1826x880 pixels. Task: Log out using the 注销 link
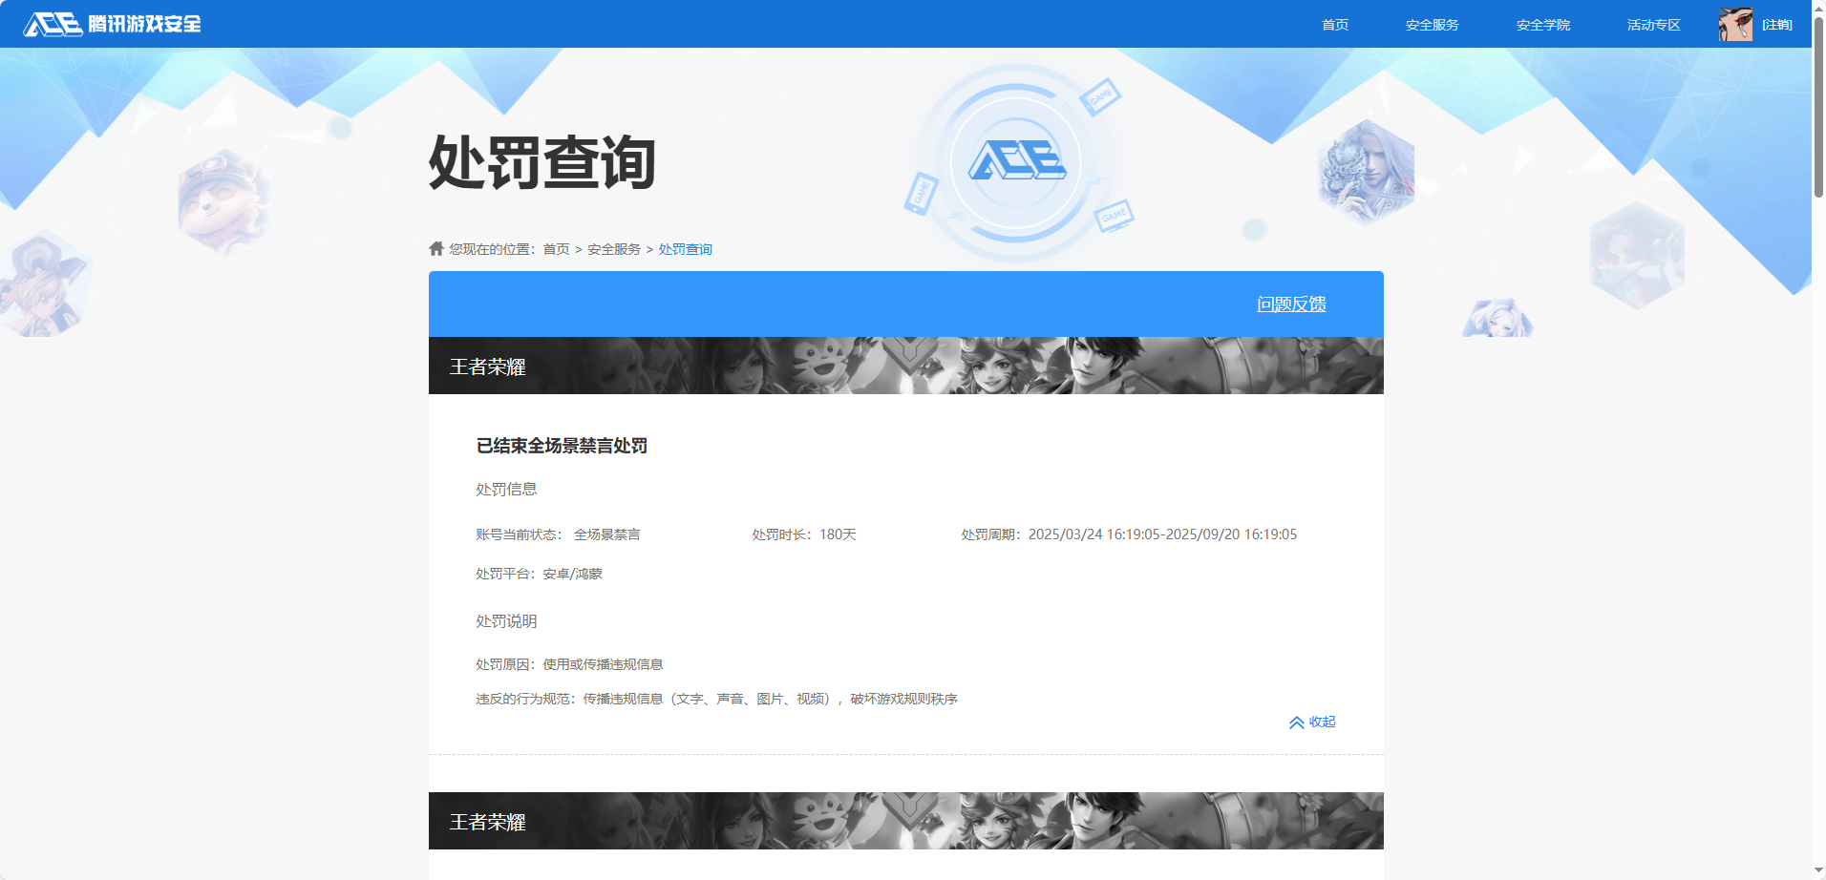coord(1776,25)
